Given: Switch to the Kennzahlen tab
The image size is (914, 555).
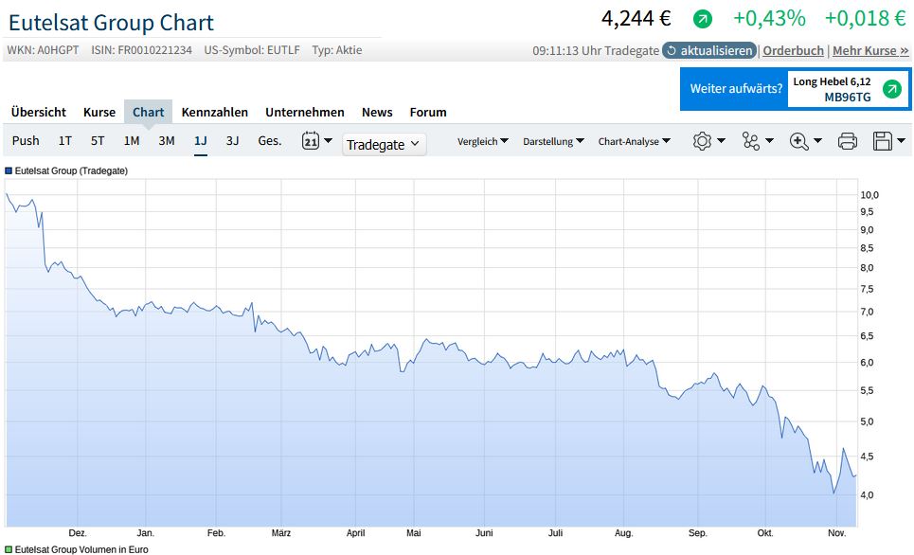Looking at the screenshot, I should (215, 112).
